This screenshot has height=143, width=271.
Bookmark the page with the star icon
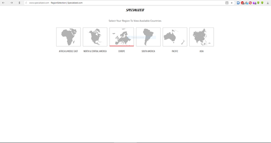232,3
